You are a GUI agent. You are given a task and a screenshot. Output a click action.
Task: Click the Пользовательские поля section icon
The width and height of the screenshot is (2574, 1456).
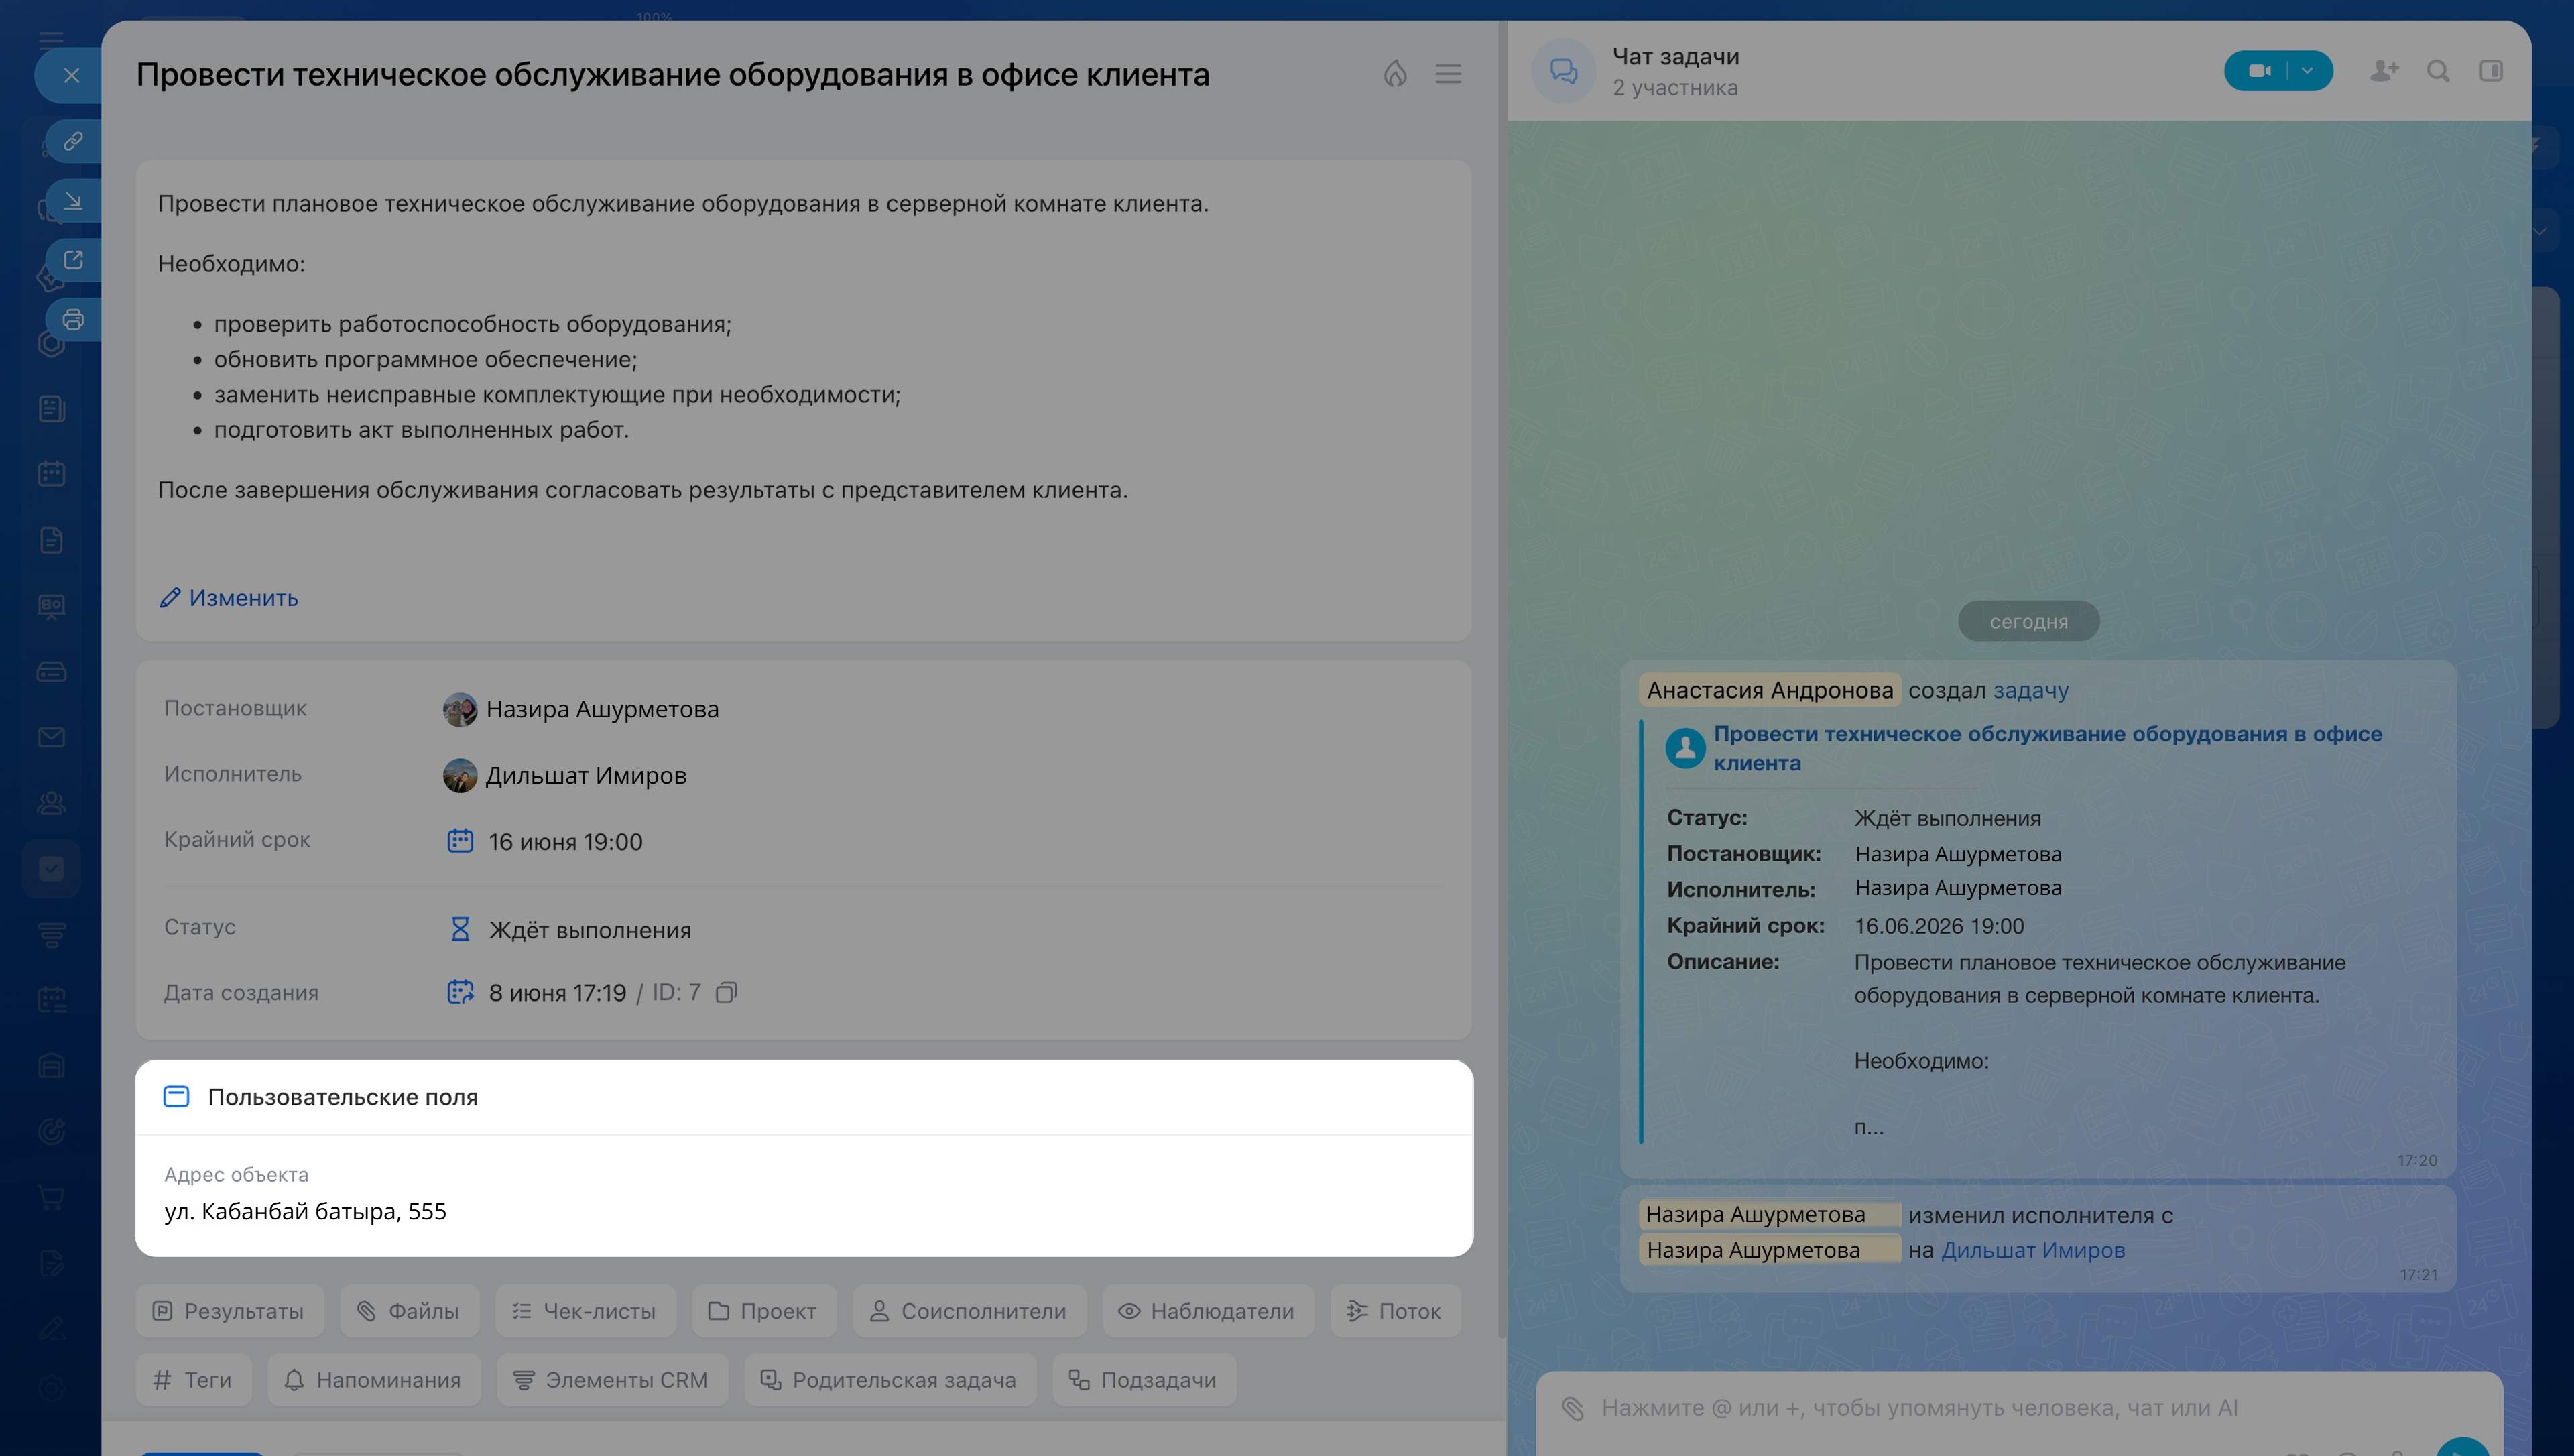click(x=176, y=1097)
